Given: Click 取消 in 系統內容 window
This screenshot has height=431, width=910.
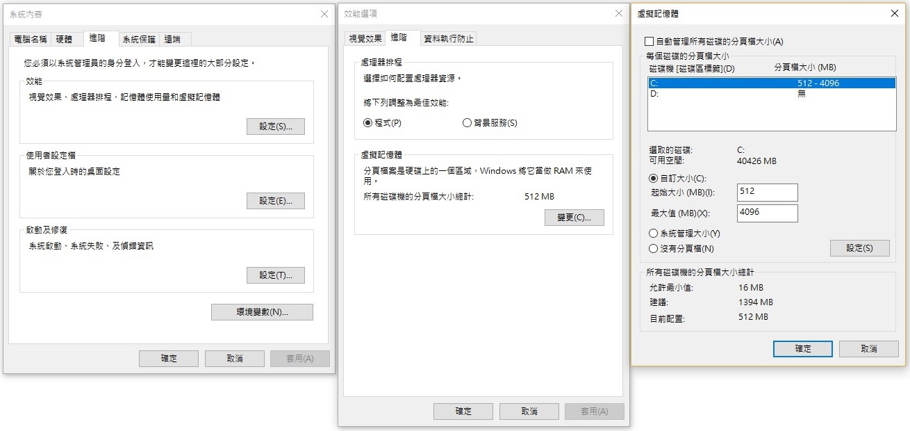Looking at the screenshot, I should [x=235, y=359].
